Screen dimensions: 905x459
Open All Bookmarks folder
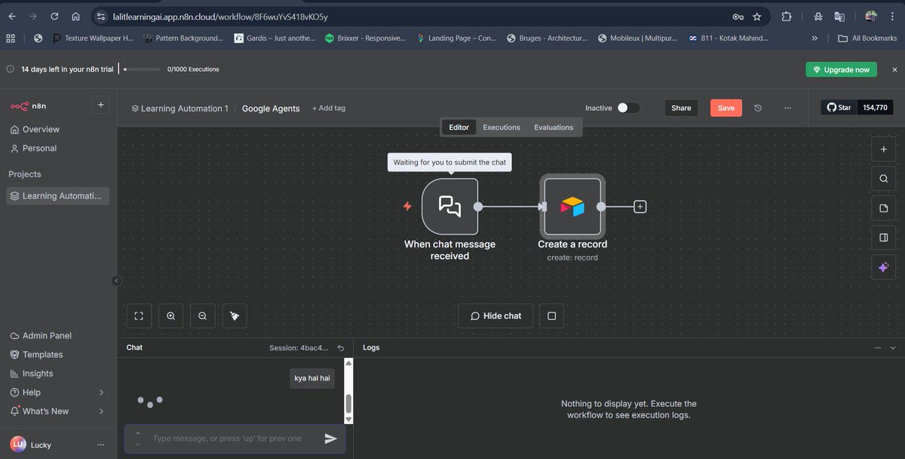pos(868,38)
